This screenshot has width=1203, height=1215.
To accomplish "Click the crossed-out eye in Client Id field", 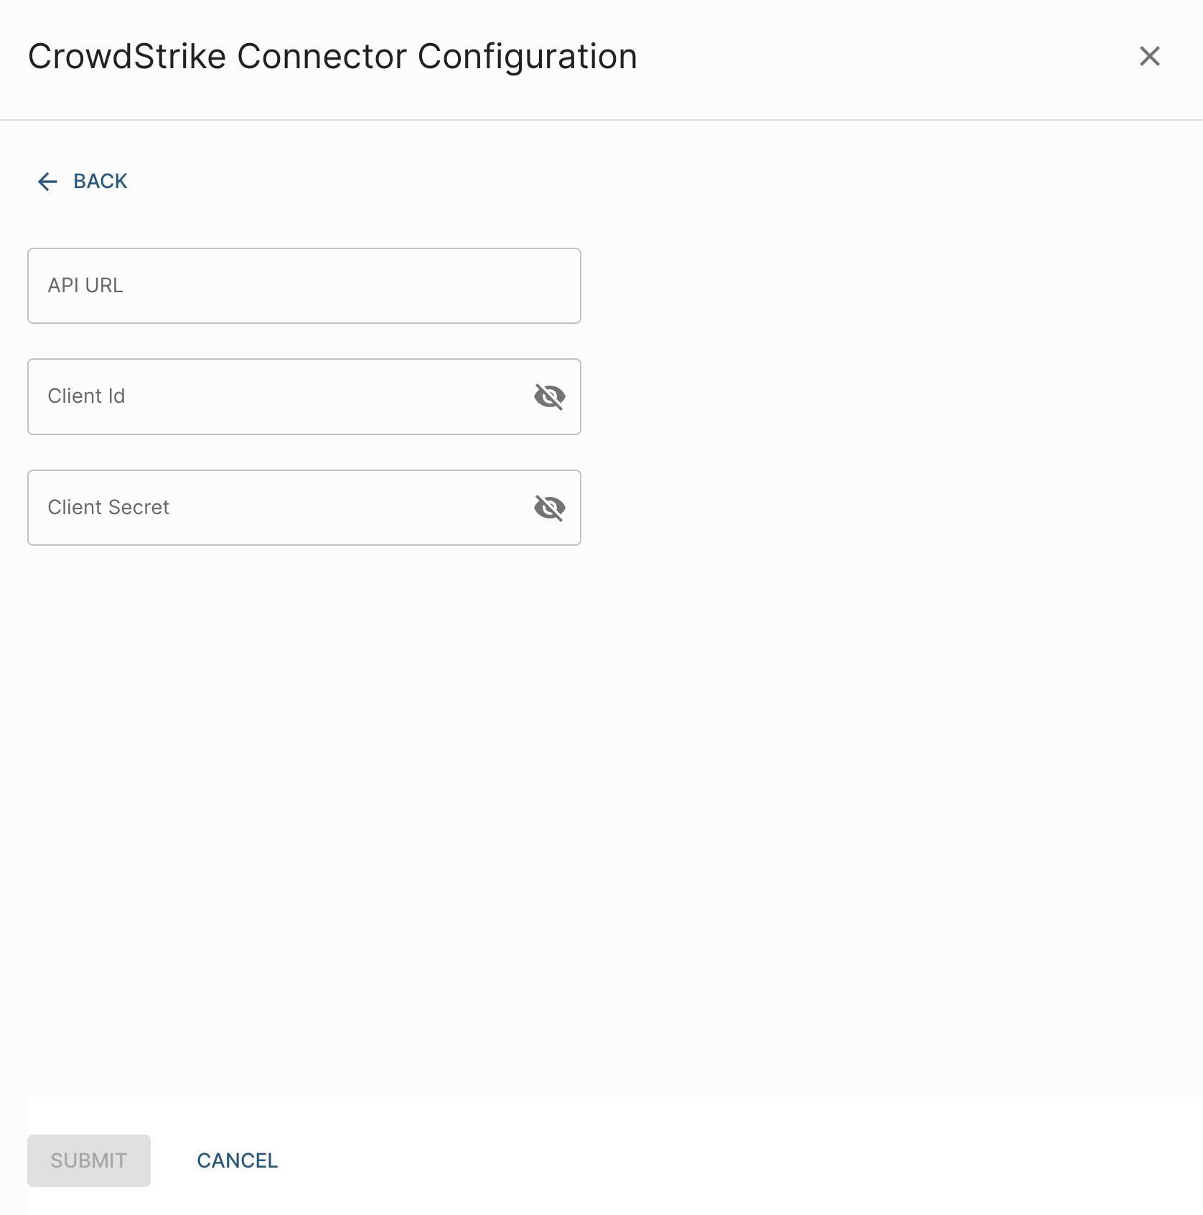I will click(x=550, y=396).
